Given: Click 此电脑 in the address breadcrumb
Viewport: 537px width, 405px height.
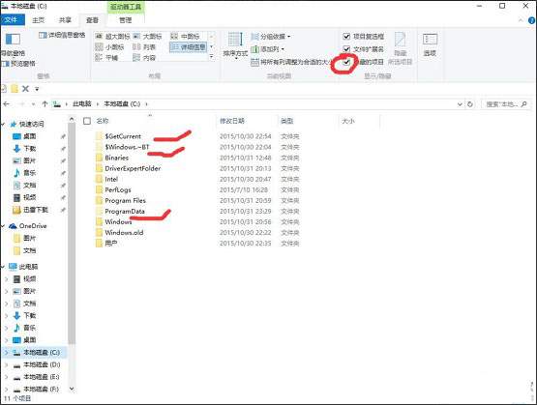Looking at the screenshot, I should [82, 104].
